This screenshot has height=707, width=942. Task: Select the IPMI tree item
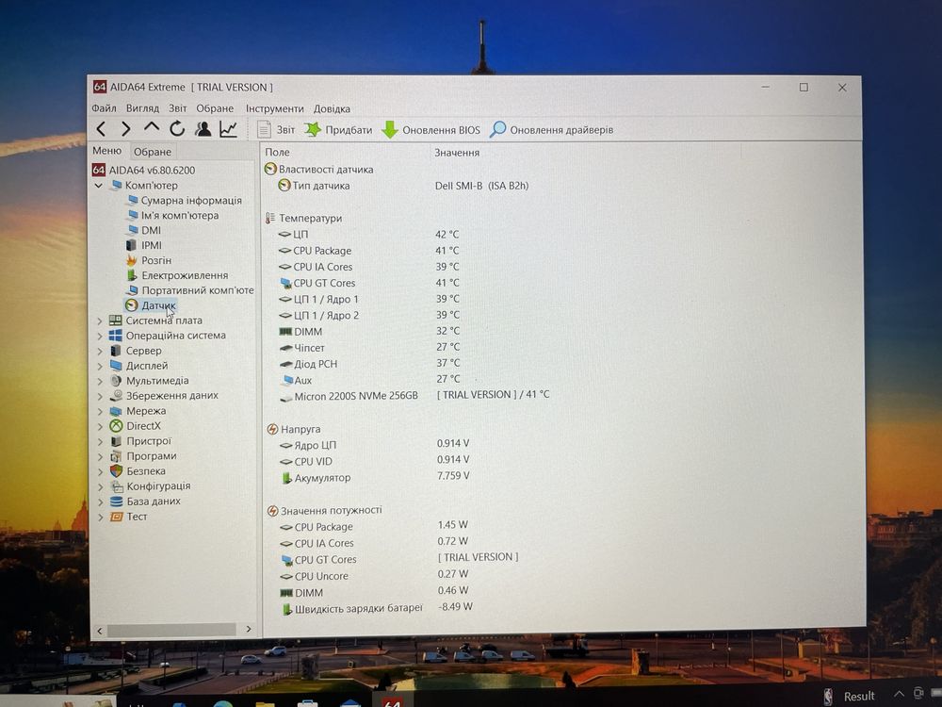tap(143, 245)
